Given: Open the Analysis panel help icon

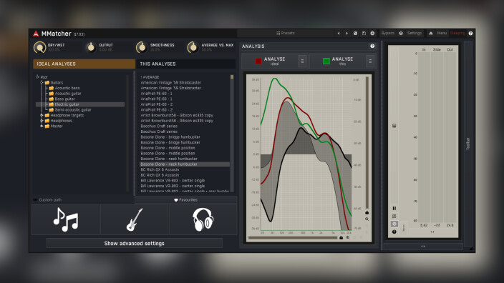Looking at the screenshot, I should point(372,46).
